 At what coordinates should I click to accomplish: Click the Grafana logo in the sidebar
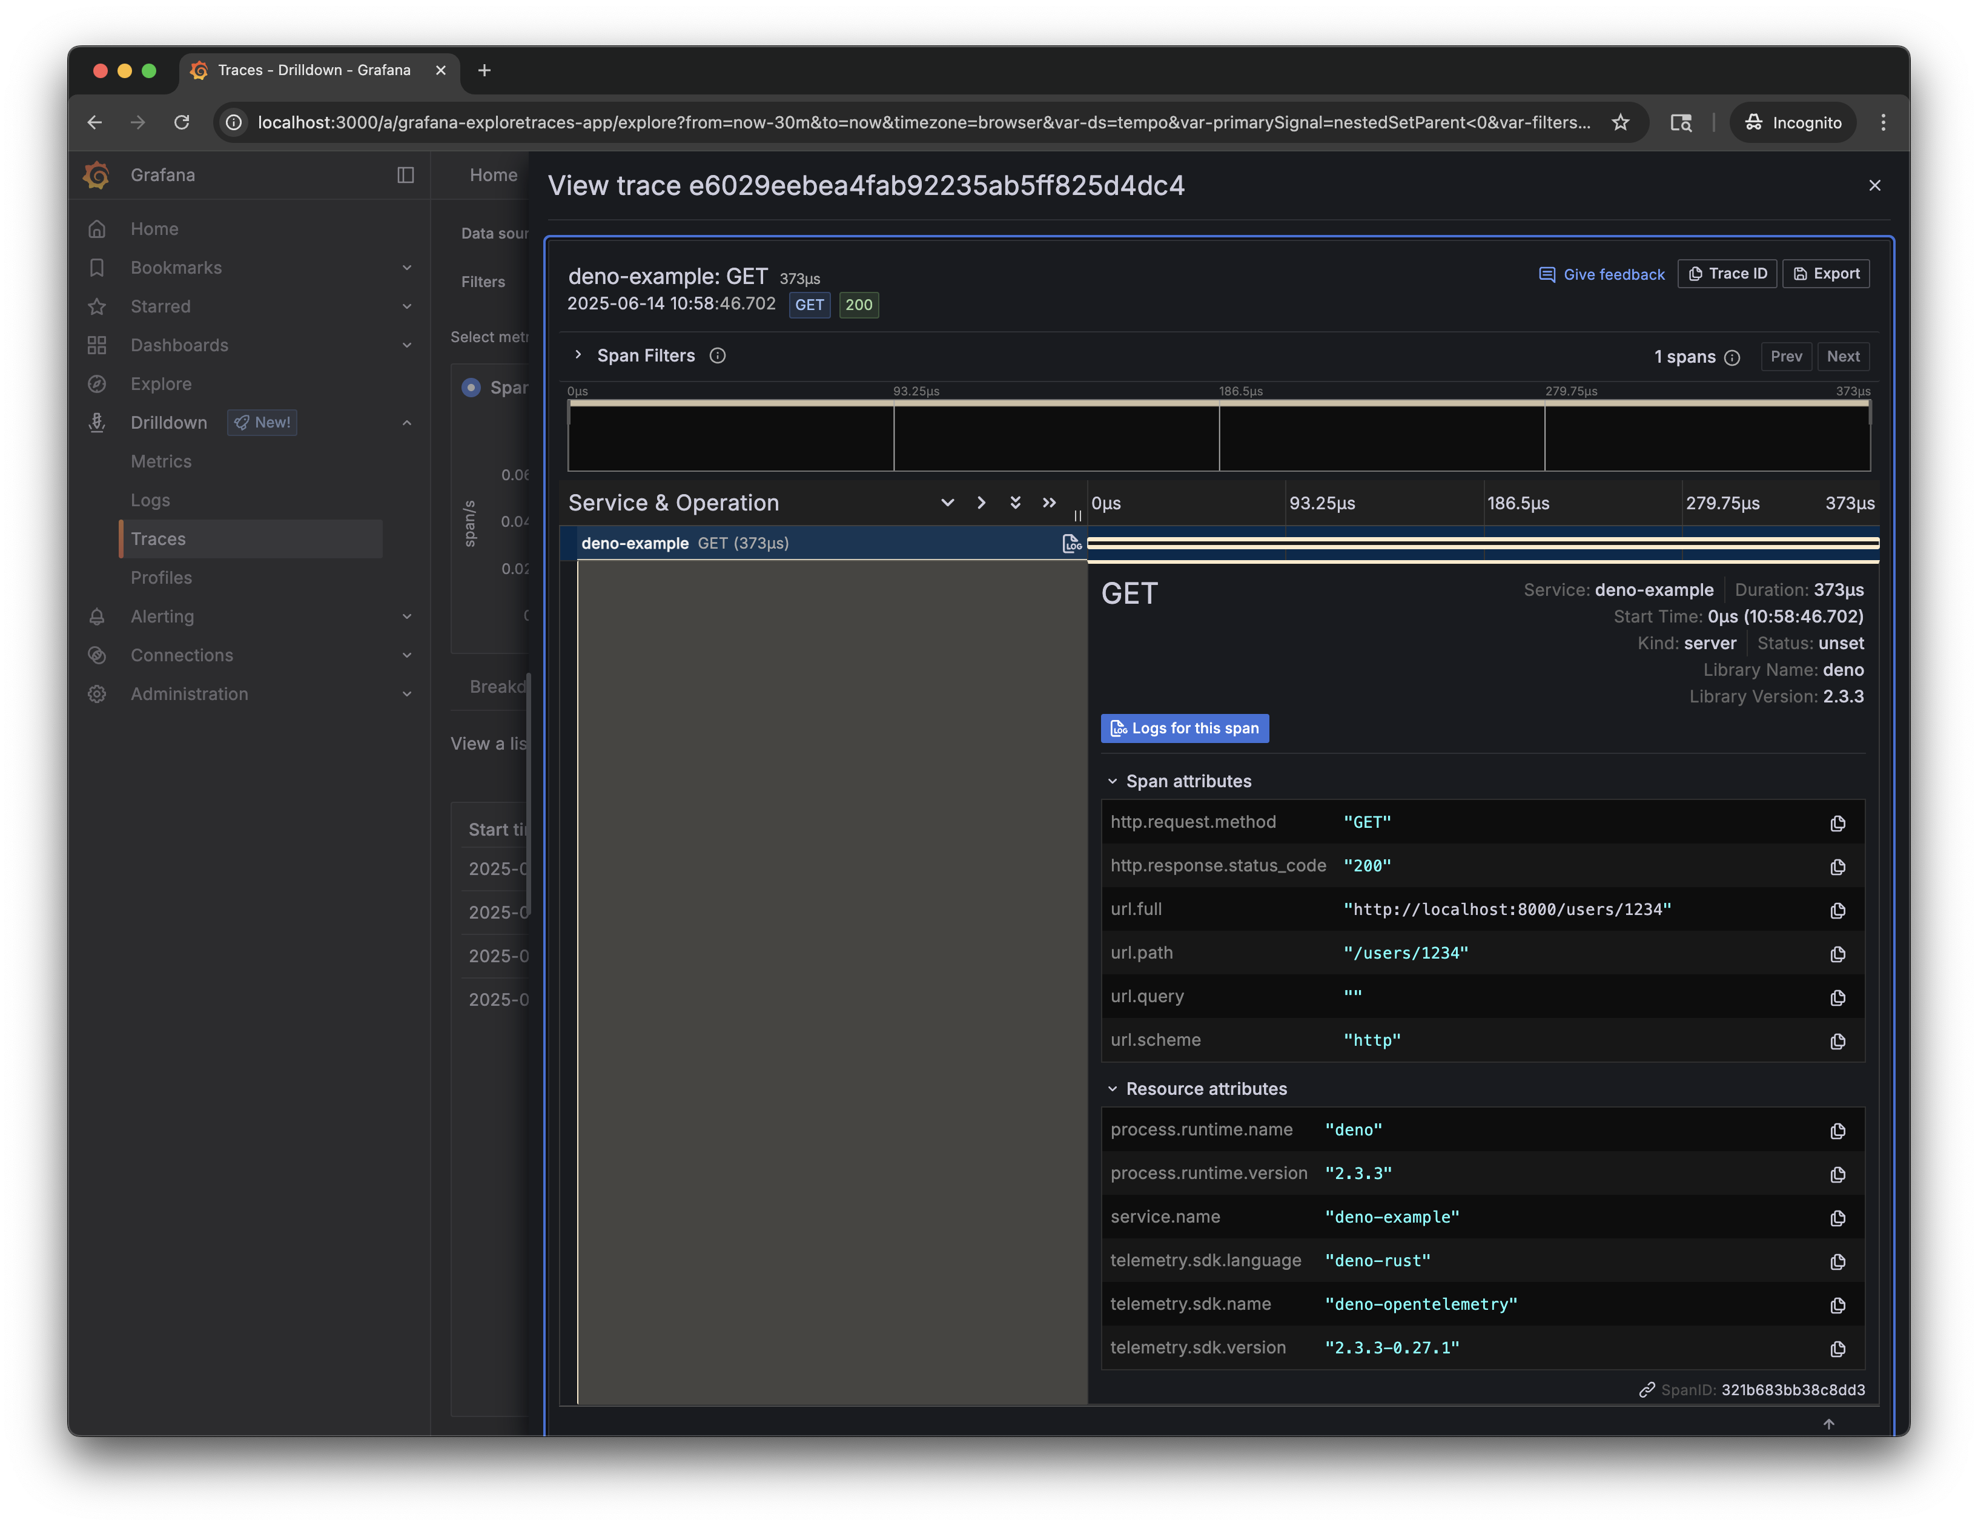coord(97,175)
